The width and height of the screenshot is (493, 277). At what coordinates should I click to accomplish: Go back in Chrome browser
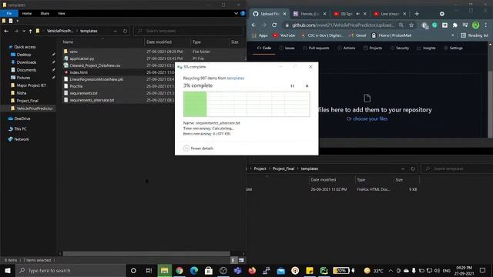point(253,25)
